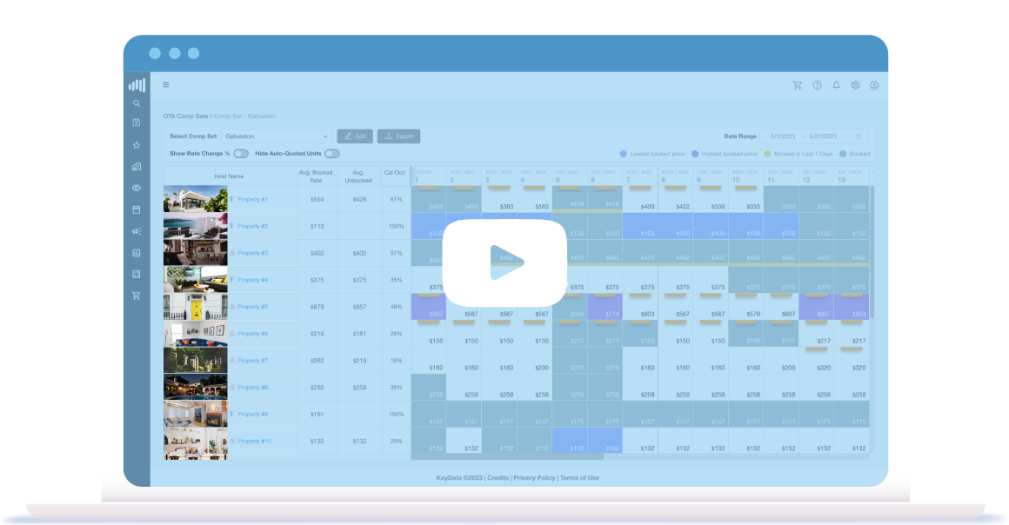This screenshot has height=525, width=1009.
Task: Click the search icon in sidebar
Action: 137,103
